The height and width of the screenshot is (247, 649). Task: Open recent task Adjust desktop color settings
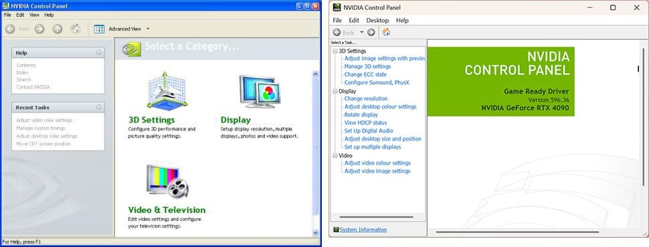pyautogui.click(x=47, y=136)
